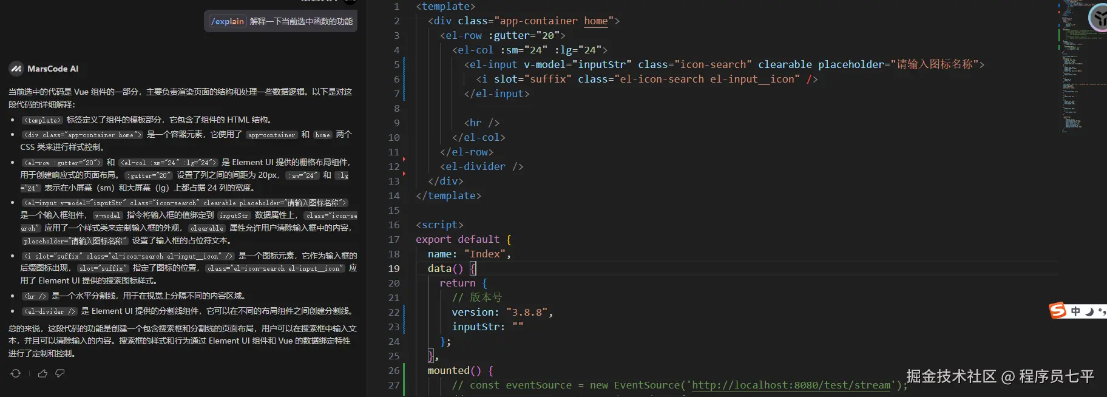Place cursor on the data() line
Viewport: 1107px width, 397px height.
(x=452, y=268)
